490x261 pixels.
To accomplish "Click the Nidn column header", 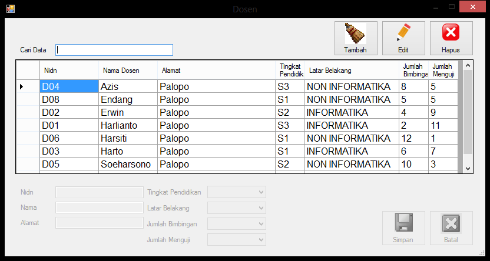I will (x=68, y=71).
